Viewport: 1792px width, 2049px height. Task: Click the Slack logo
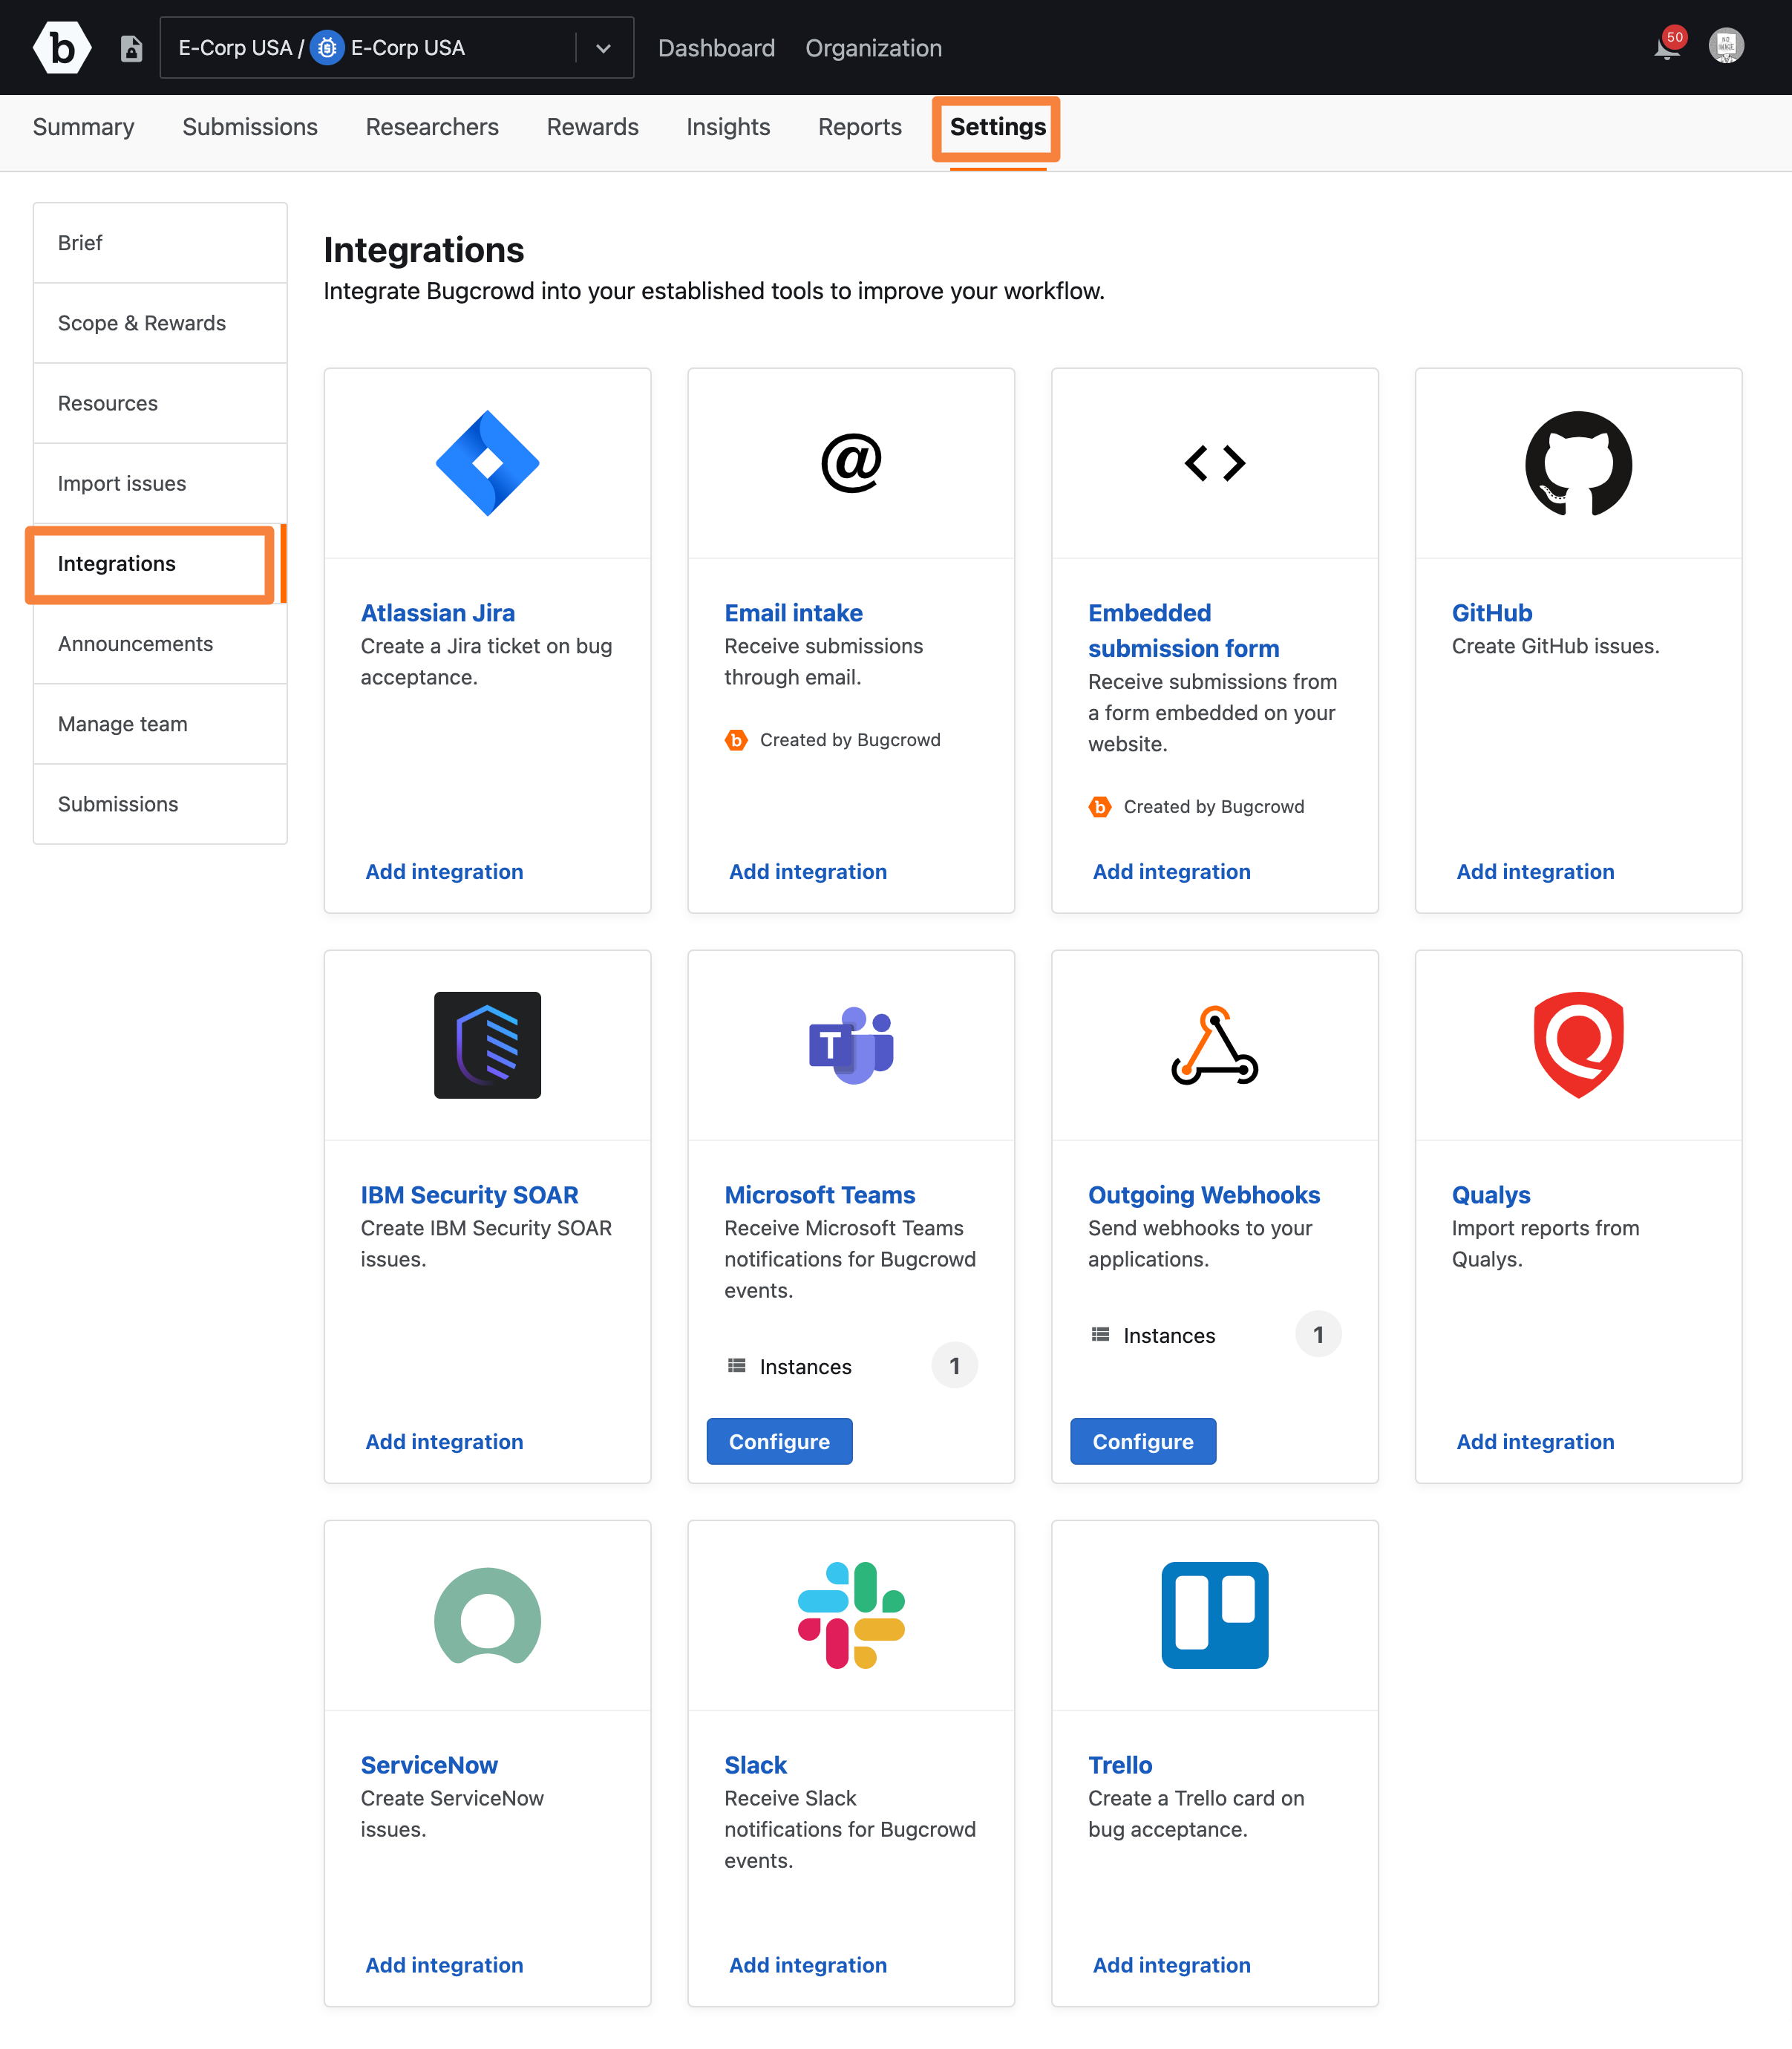point(851,1615)
